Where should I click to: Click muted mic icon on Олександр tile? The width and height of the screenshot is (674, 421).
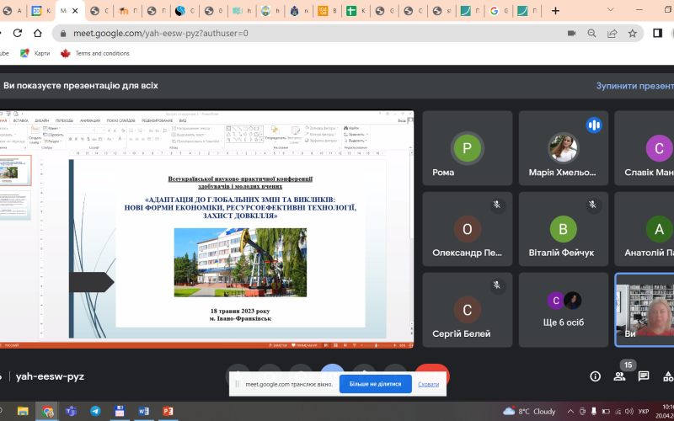(497, 205)
